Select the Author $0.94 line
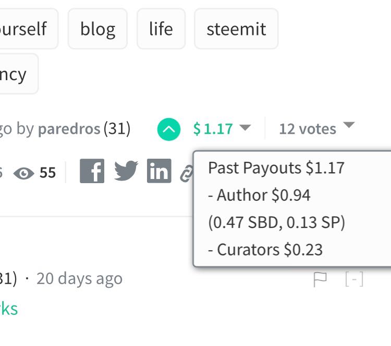The height and width of the screenshot is (346, 391). (259, 195)
